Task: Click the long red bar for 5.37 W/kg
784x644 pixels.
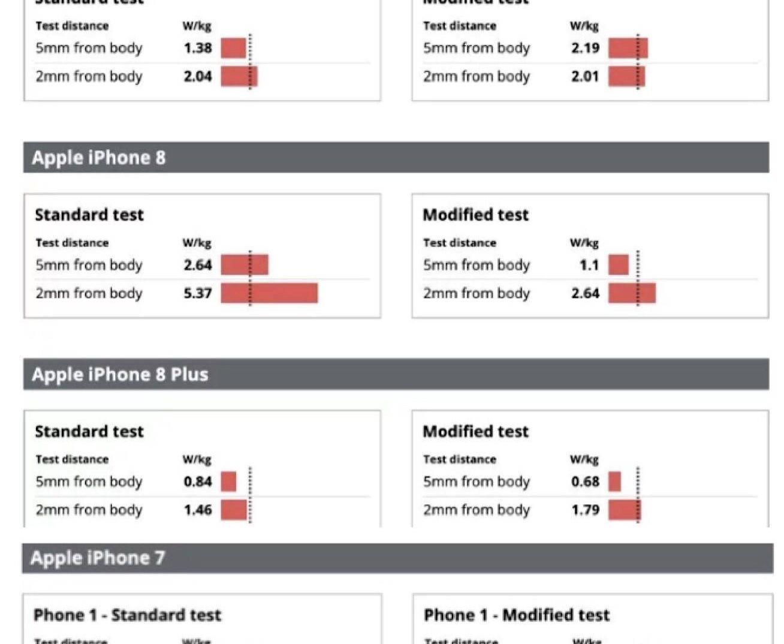Action: pyautogui.click(x=269, y=293)
